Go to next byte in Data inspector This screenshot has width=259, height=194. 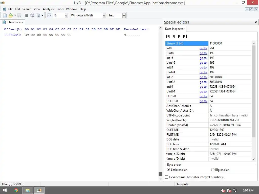click(179, 36)
